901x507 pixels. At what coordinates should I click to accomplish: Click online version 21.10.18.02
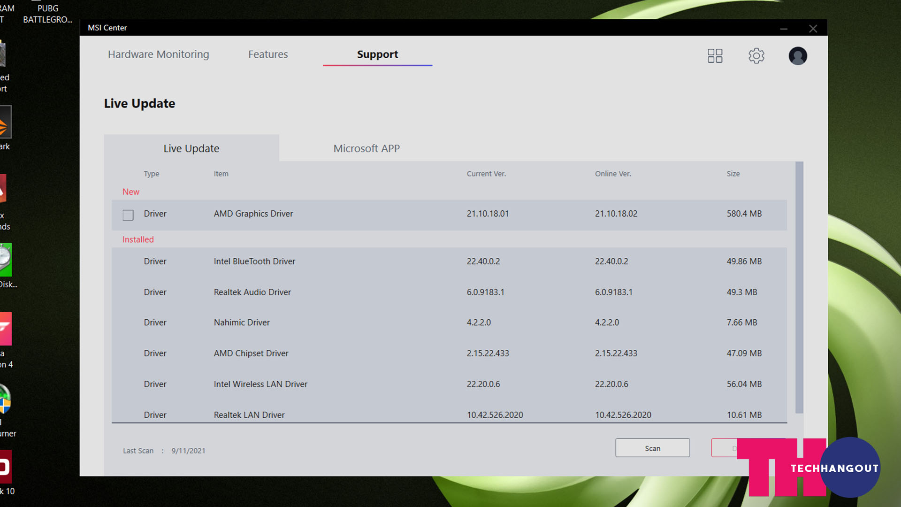[616, 214]
